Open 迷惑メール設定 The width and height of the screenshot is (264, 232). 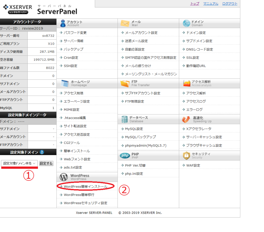click(136, 41)
